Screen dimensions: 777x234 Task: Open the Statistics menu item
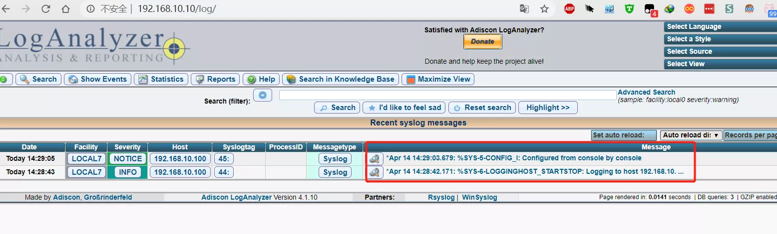pos(162,79)
